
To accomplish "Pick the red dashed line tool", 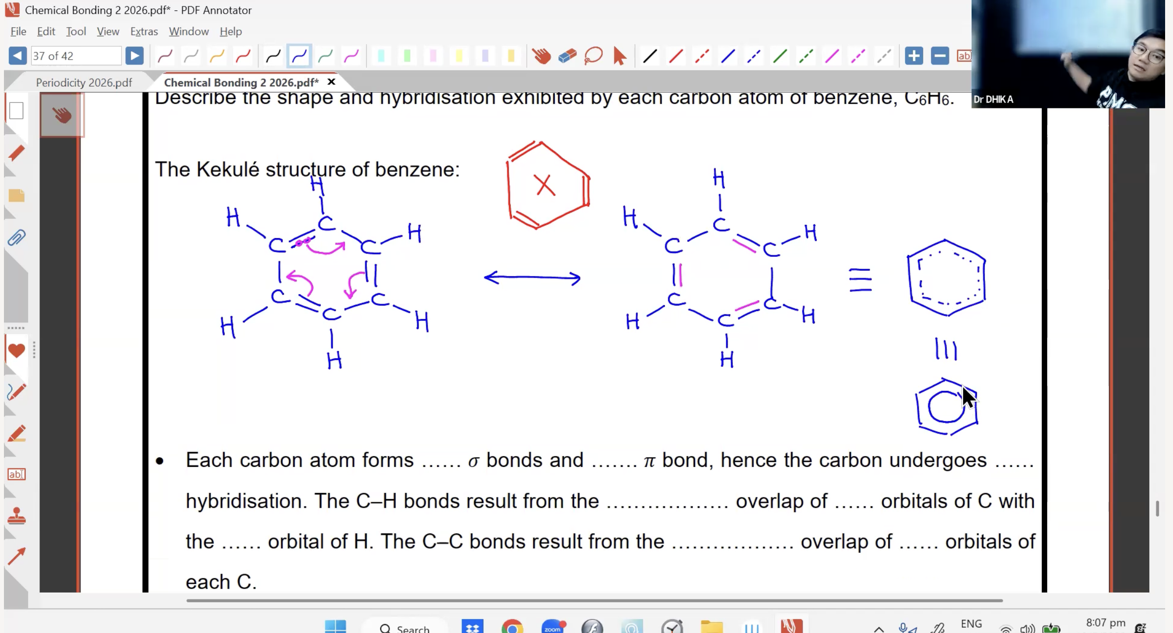I will (702, 56).
